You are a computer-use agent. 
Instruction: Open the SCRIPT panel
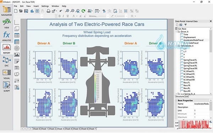click(6, 87)
